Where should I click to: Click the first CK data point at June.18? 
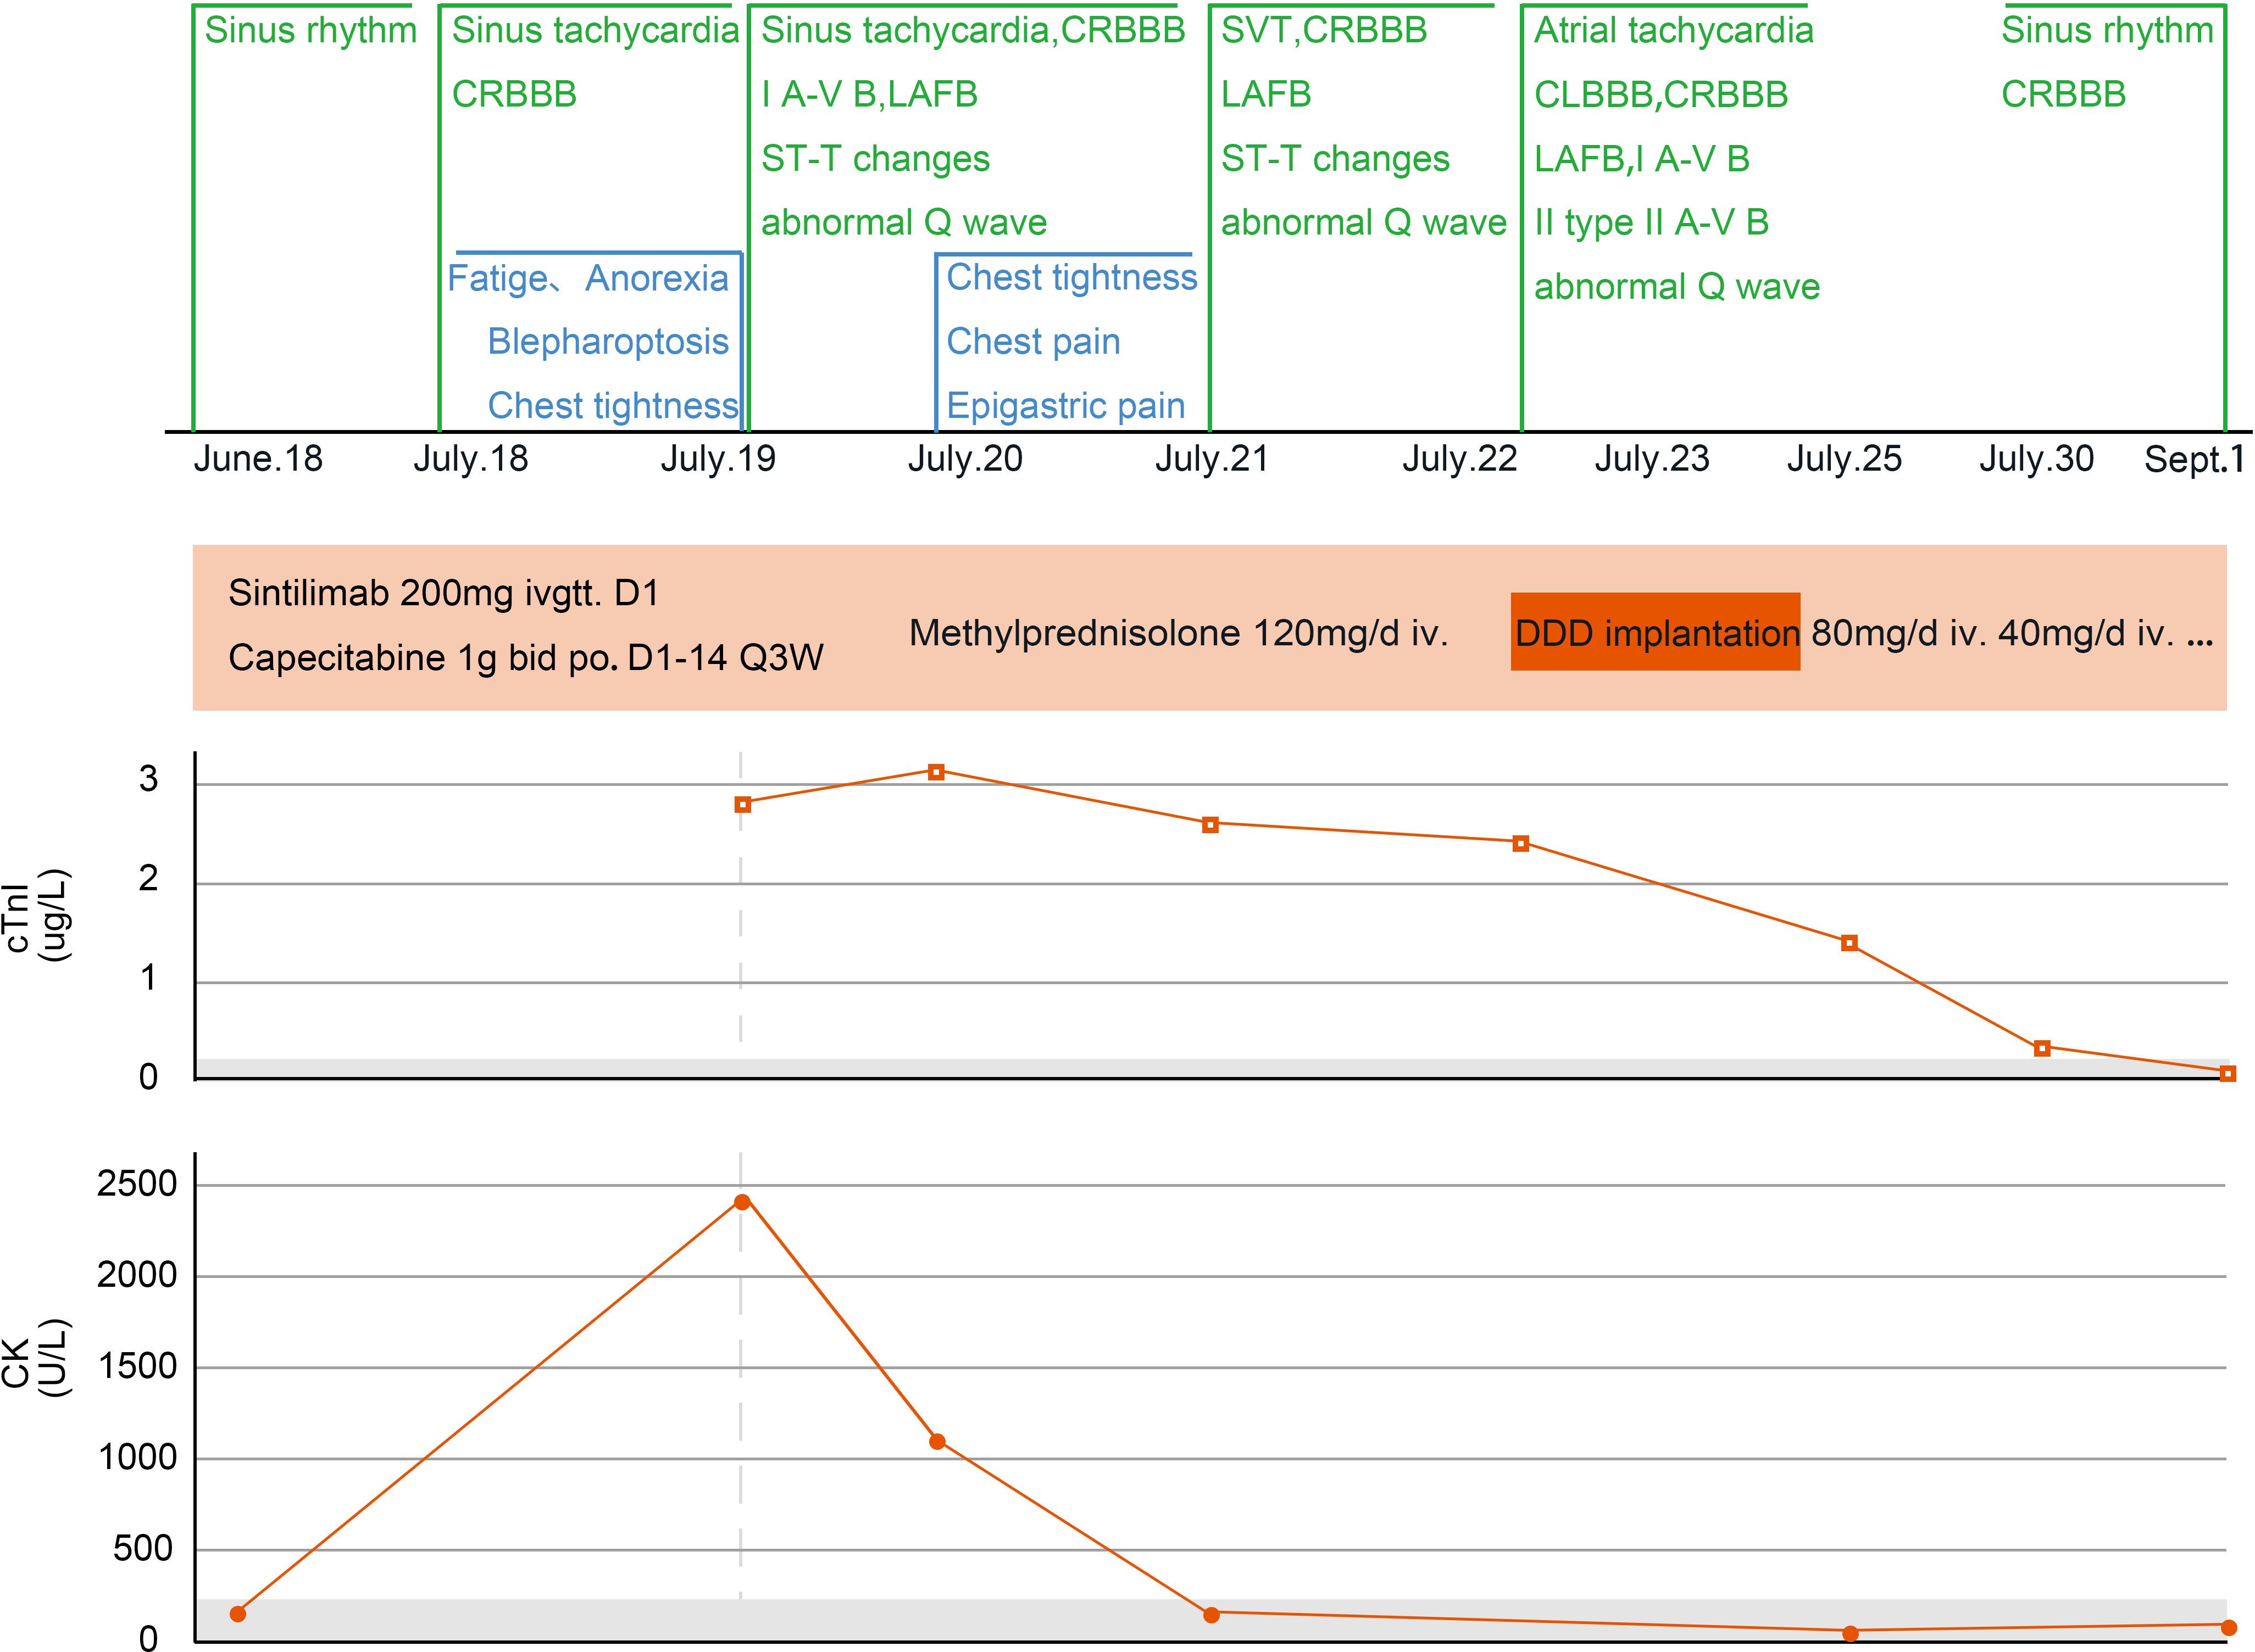tap(238, 1614)
